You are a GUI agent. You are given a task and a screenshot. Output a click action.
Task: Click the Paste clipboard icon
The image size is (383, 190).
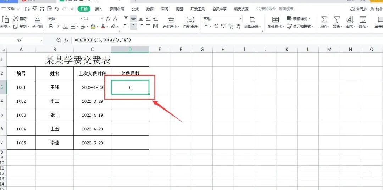[5, 19]
